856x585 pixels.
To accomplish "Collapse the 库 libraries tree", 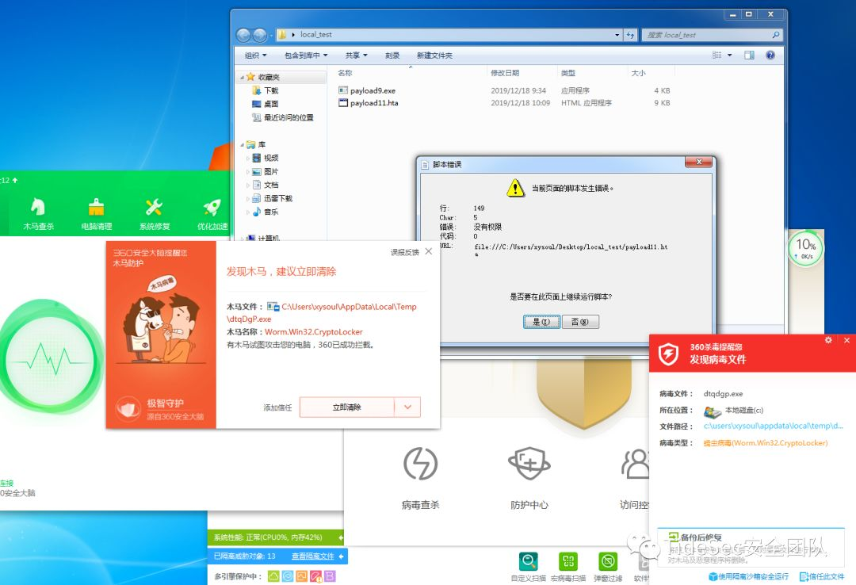I will [x=242, y=145].
